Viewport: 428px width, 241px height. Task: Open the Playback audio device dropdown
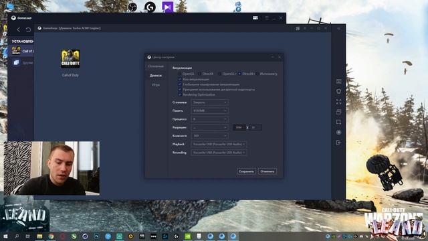[219, 144]
